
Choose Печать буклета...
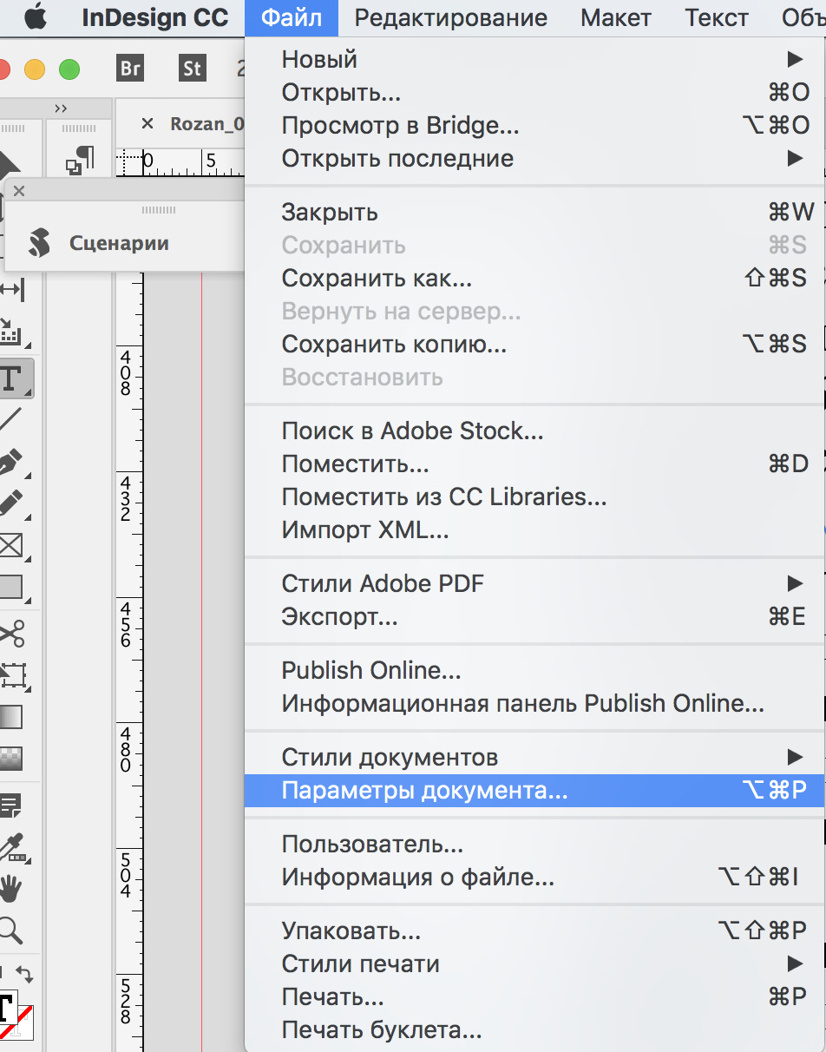534,1030
